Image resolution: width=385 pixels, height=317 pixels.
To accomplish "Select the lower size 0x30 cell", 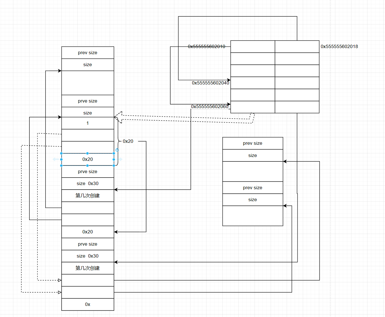I will [88, 256].
